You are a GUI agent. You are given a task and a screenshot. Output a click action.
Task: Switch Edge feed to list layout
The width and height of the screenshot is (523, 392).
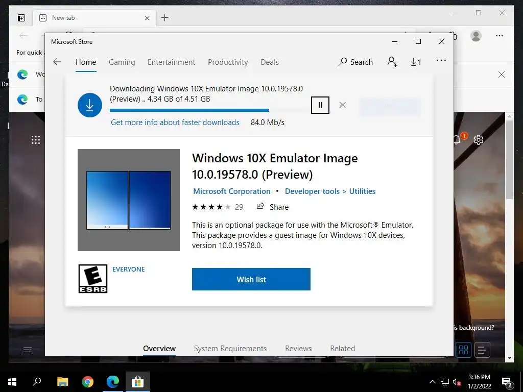pyautogui.click(x=482, y=350)
